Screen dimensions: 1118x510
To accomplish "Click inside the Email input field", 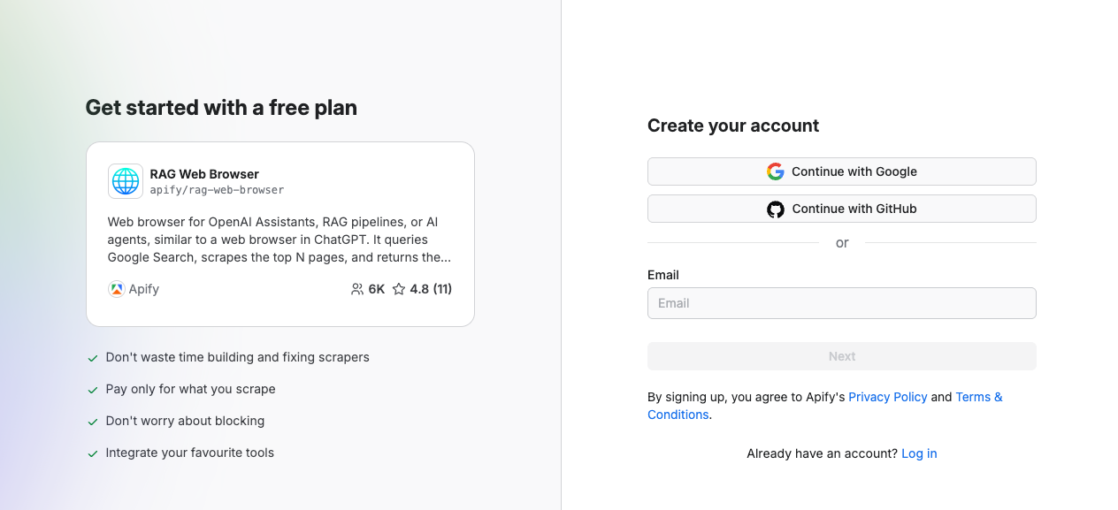I will pyautogui.click(x=841, y=303).
